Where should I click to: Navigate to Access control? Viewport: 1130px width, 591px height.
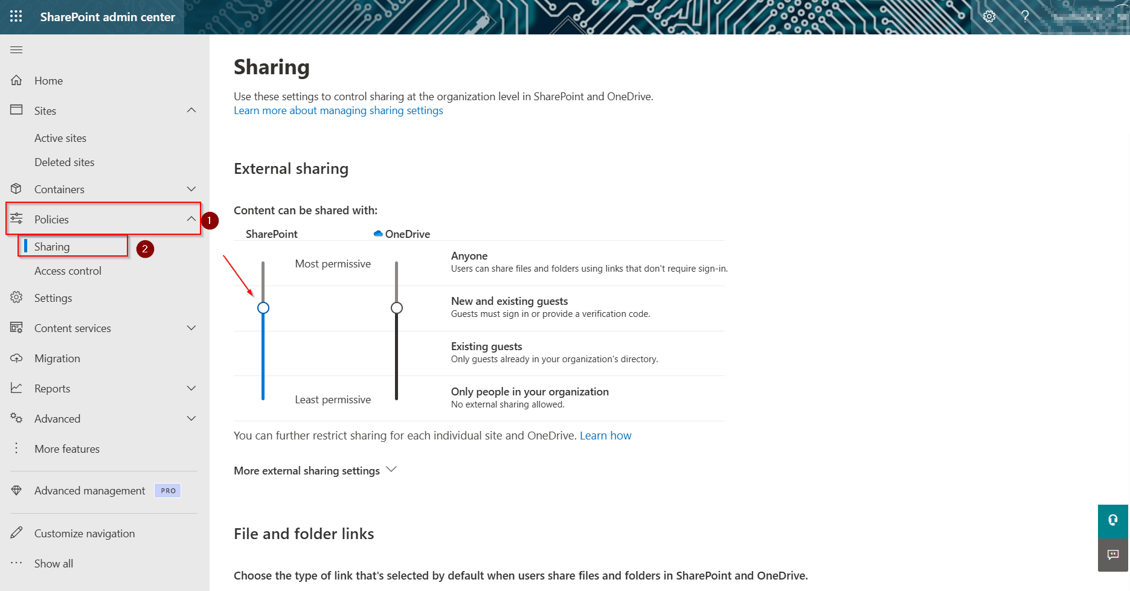click(x=68, y=270)
